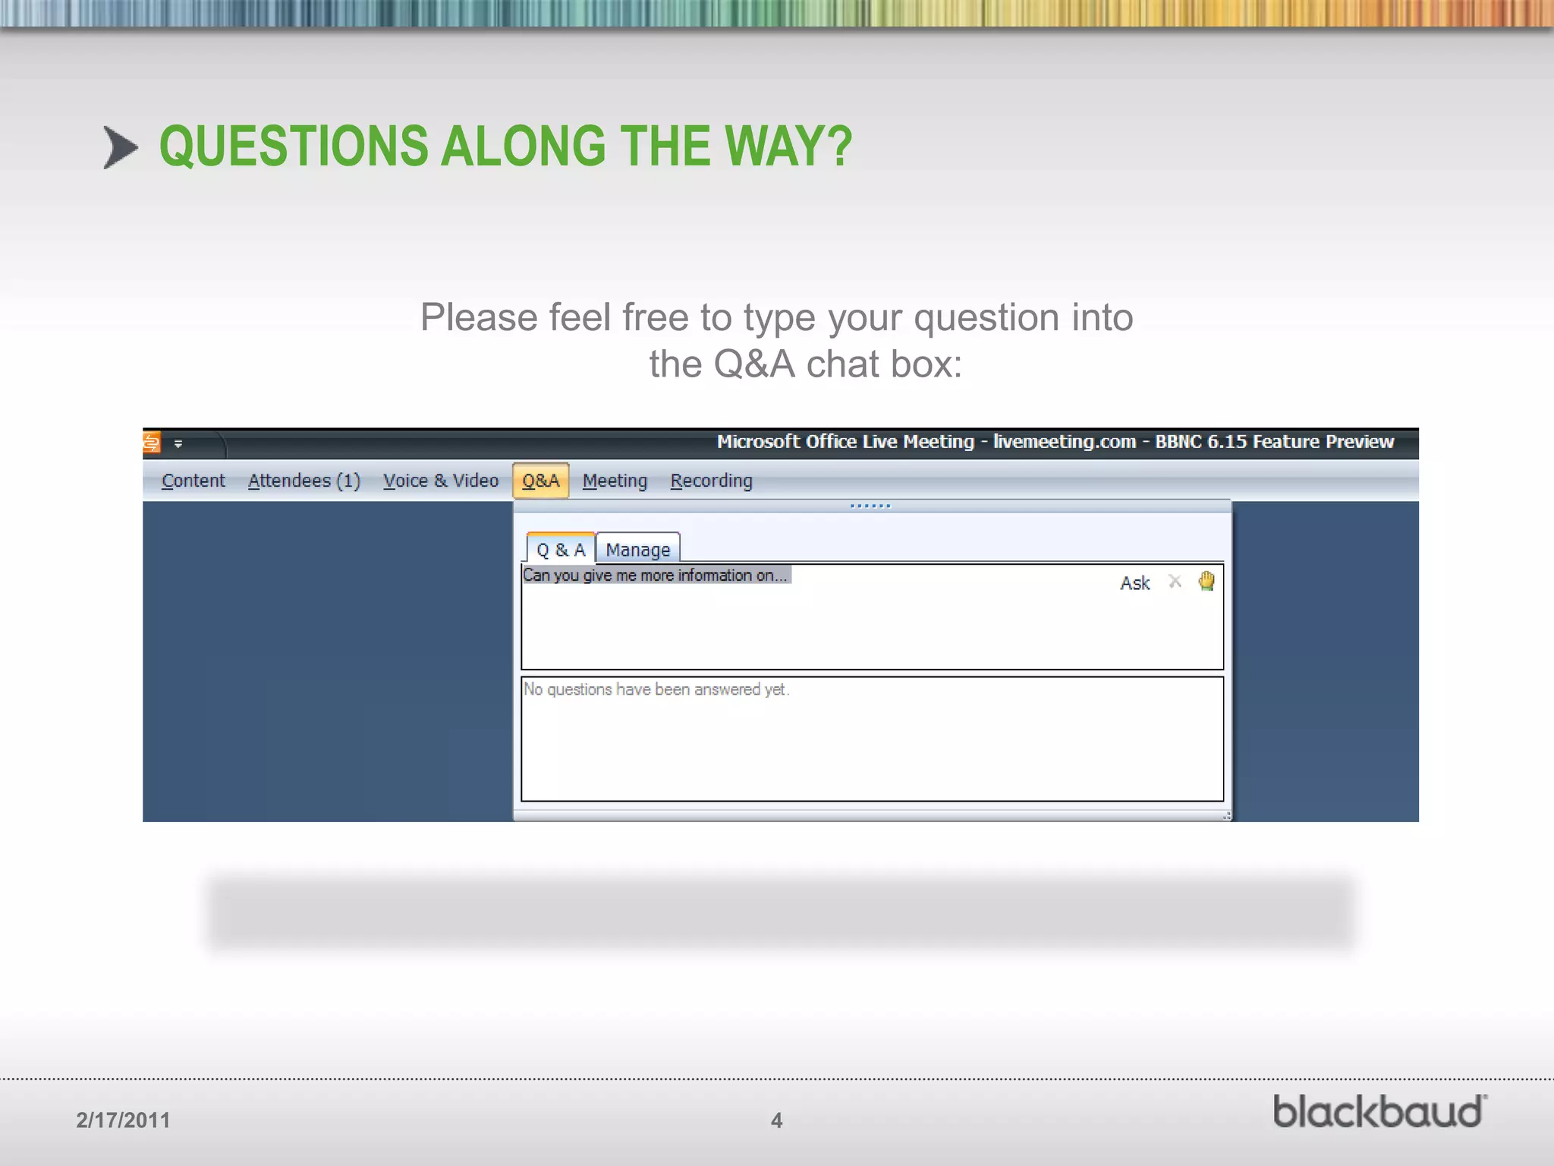Expand the Recording menu
Image resolution: width=1554 pixels, height=1166 pixels.
pos(711,481)
